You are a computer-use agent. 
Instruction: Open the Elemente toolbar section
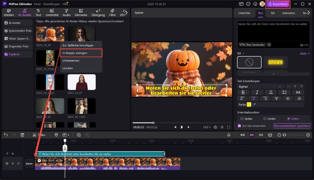click(x=81, y=13)
